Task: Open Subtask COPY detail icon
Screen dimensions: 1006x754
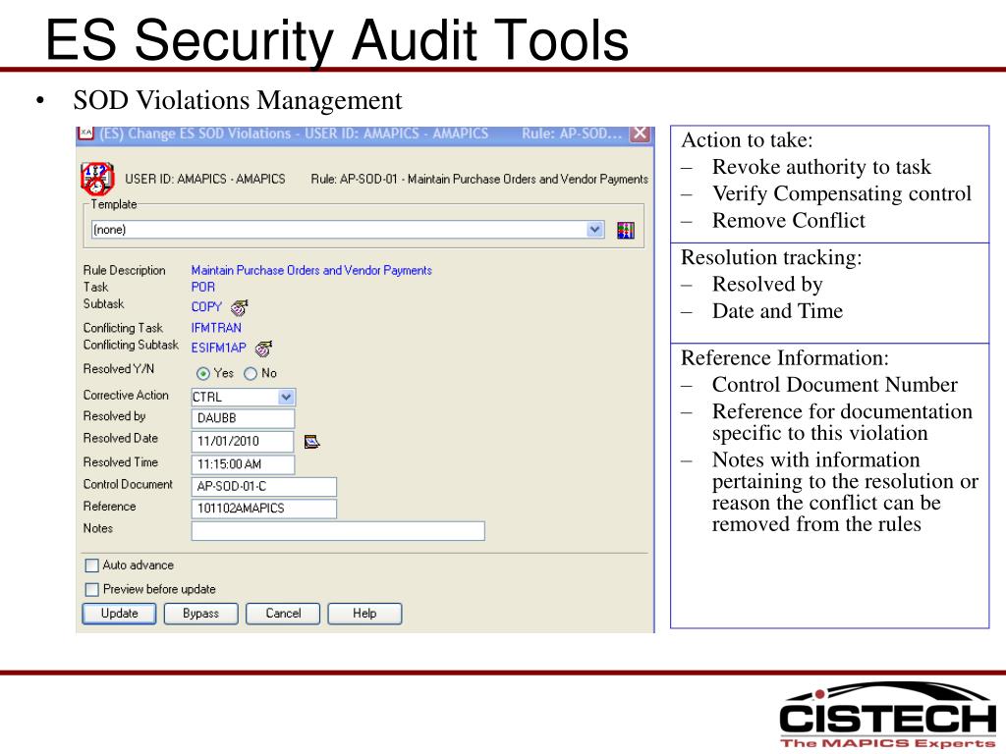Action: [x=240, y=307]
